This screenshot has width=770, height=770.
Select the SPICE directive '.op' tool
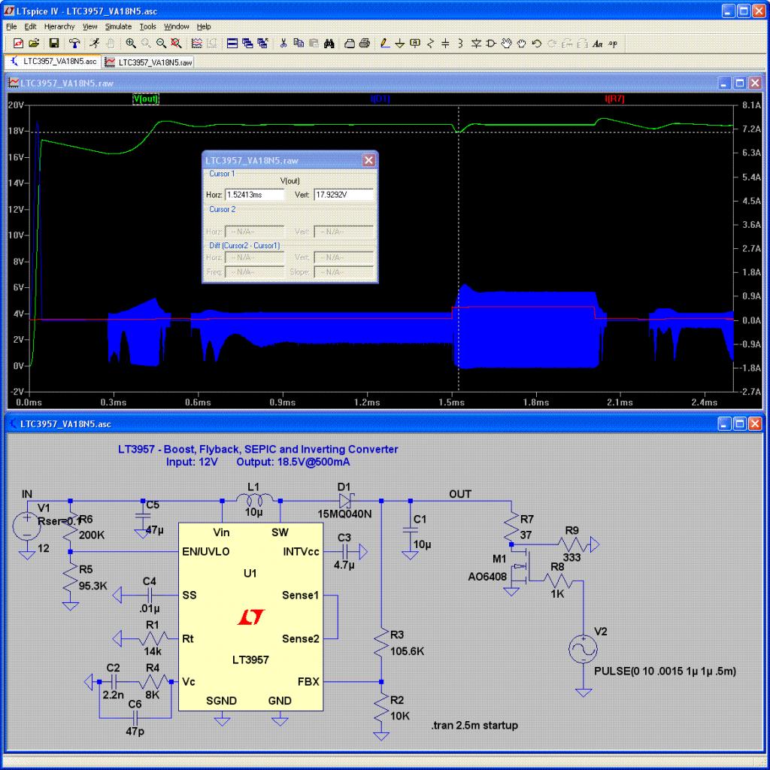[x=613, y=44]
